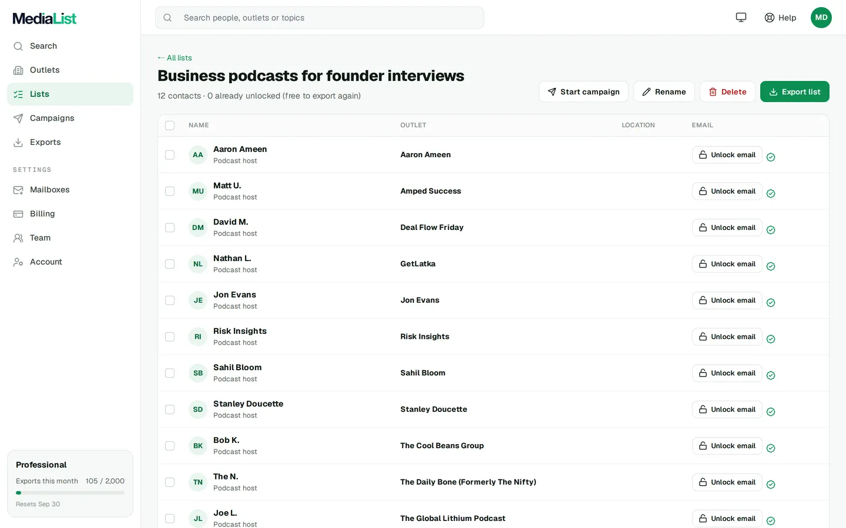Image resolution: width=846 pixels, height=528 pixels.
Task: Open Campaigns in the sidebar
Action: [x=70, y=118]
